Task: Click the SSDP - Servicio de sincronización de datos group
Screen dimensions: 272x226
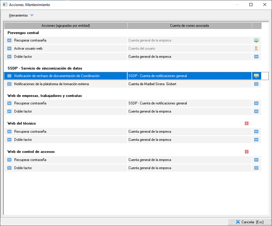Action: [45, 68]
